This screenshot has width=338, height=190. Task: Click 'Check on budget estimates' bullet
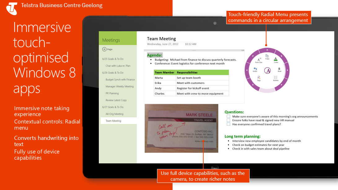tap(258, 145)
